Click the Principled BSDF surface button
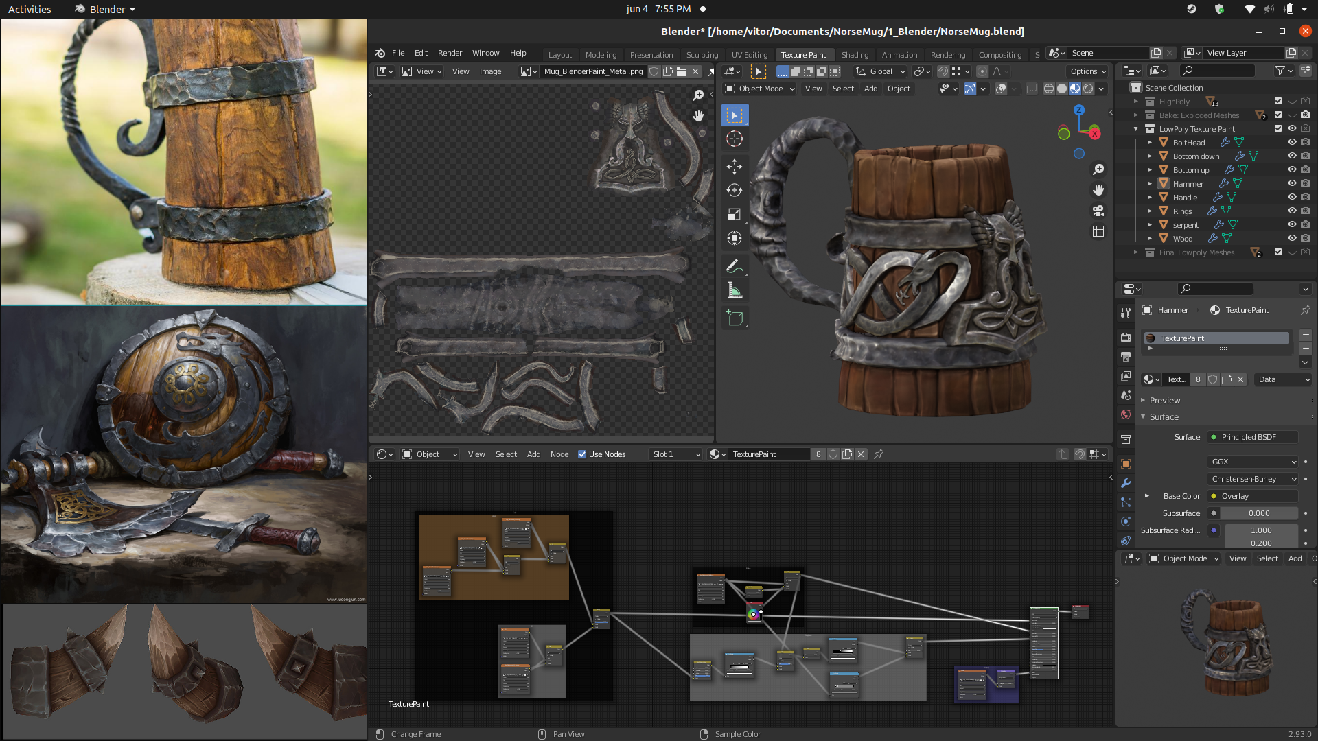 tap(1253, 437)
